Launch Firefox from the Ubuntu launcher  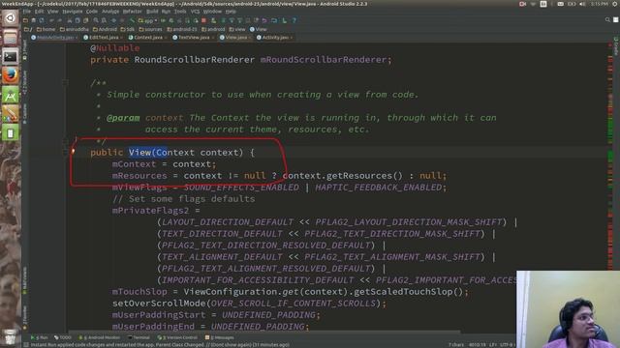coord(11,75)
